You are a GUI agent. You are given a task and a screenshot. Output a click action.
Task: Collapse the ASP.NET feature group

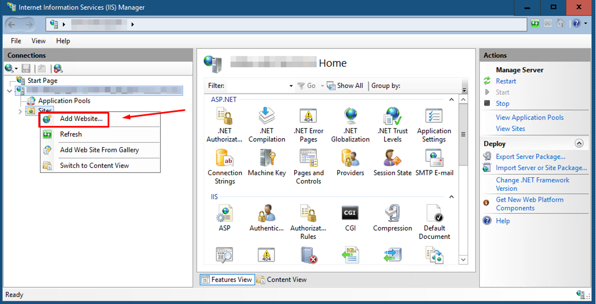point(451,100)
